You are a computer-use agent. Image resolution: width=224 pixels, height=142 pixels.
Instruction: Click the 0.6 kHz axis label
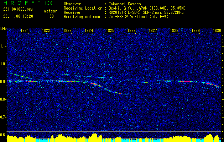3,135
